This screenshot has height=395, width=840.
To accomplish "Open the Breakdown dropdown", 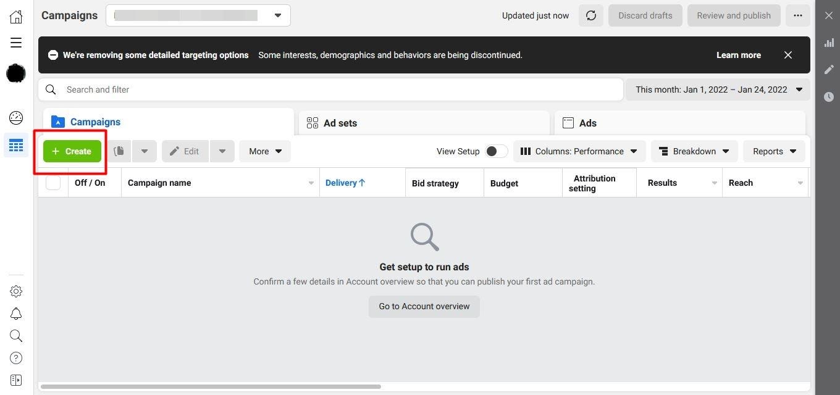I will click(x=694, y=151).
